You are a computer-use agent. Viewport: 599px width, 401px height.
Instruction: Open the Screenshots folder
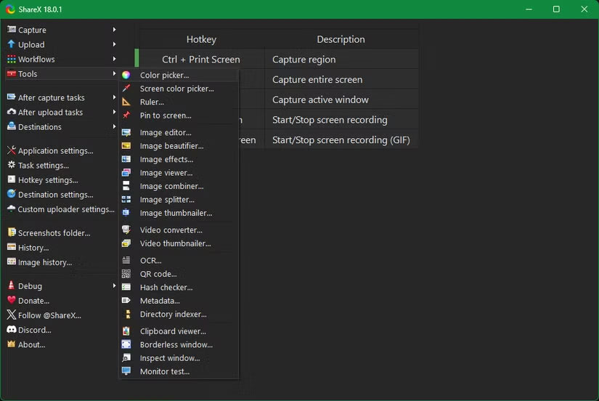[x=54, y=233]
